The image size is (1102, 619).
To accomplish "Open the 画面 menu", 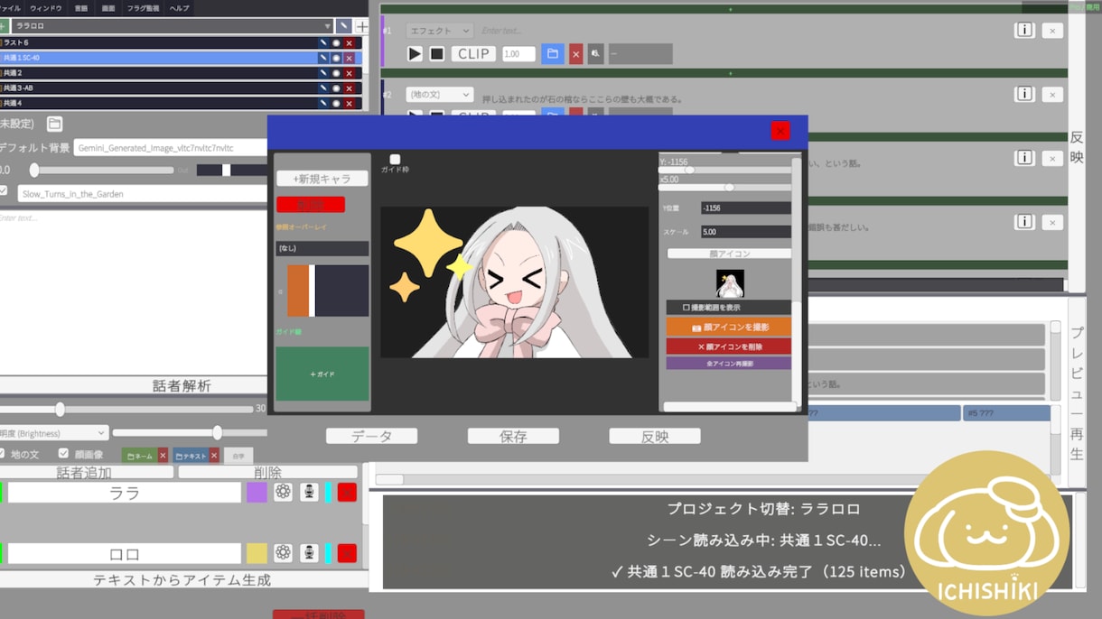I will coord(108,8).
